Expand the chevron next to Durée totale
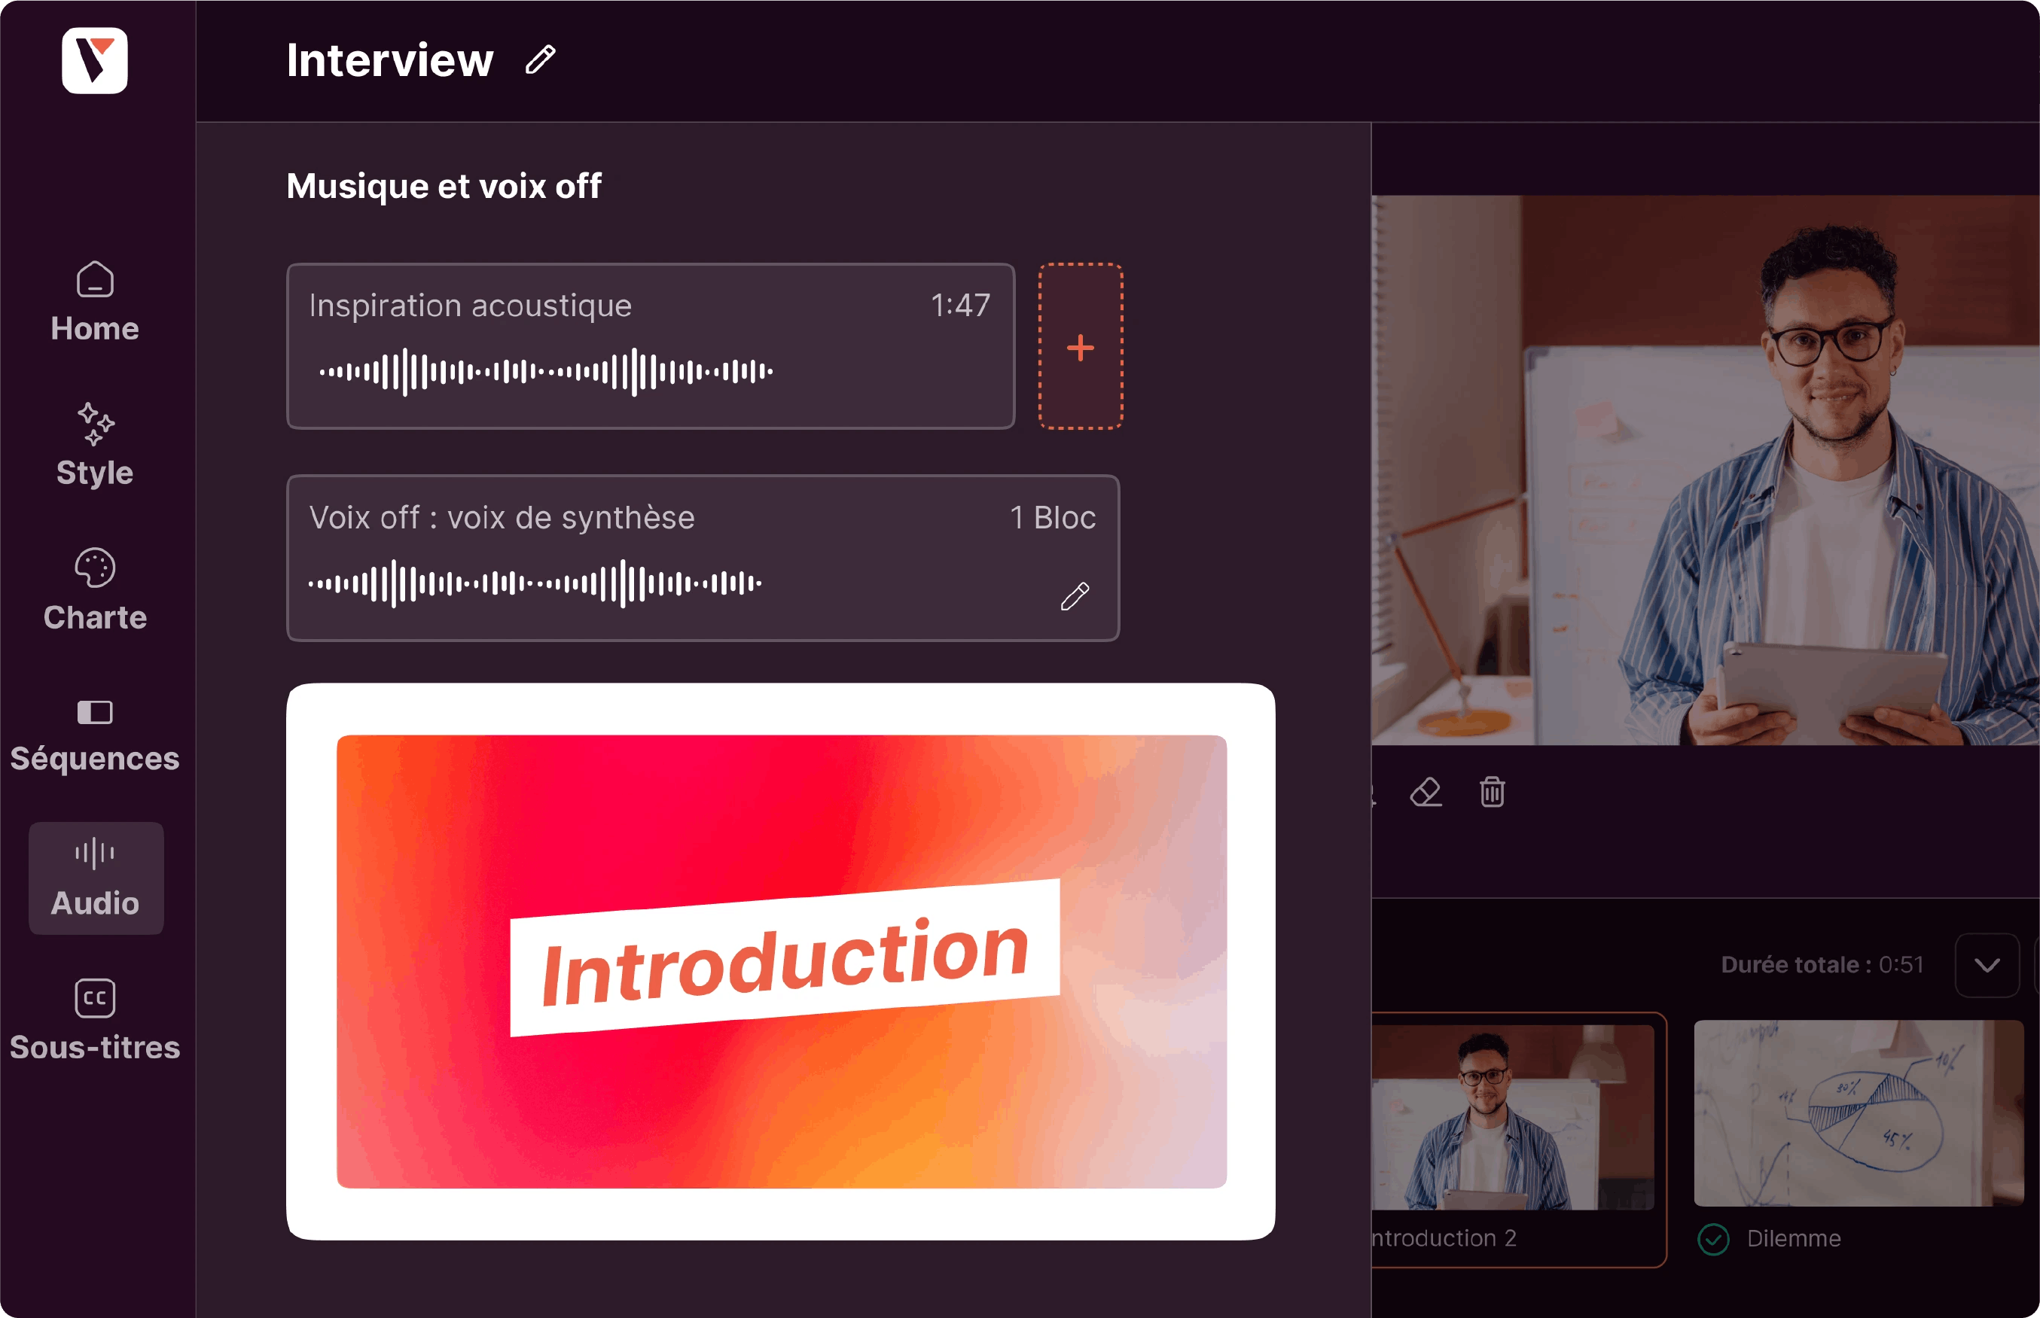The height and width of the screenshot is (1318, 2040). [1987, 966]
